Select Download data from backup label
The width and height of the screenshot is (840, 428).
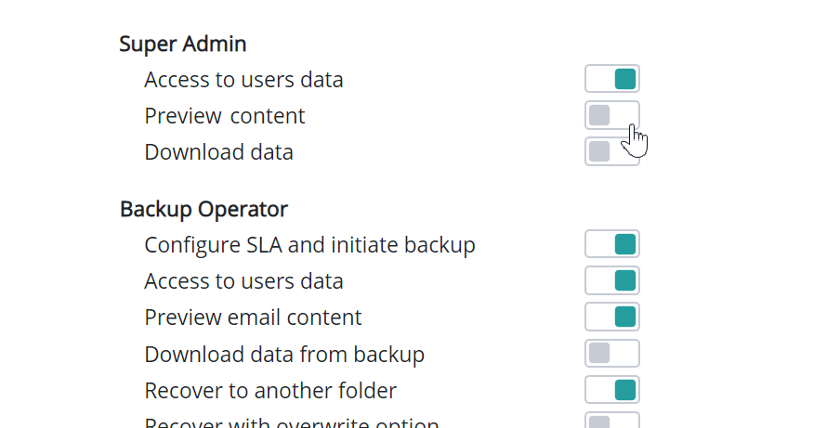(x=284, y=354)
